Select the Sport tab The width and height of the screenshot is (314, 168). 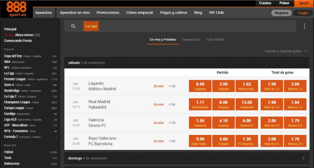pos(304,3)
